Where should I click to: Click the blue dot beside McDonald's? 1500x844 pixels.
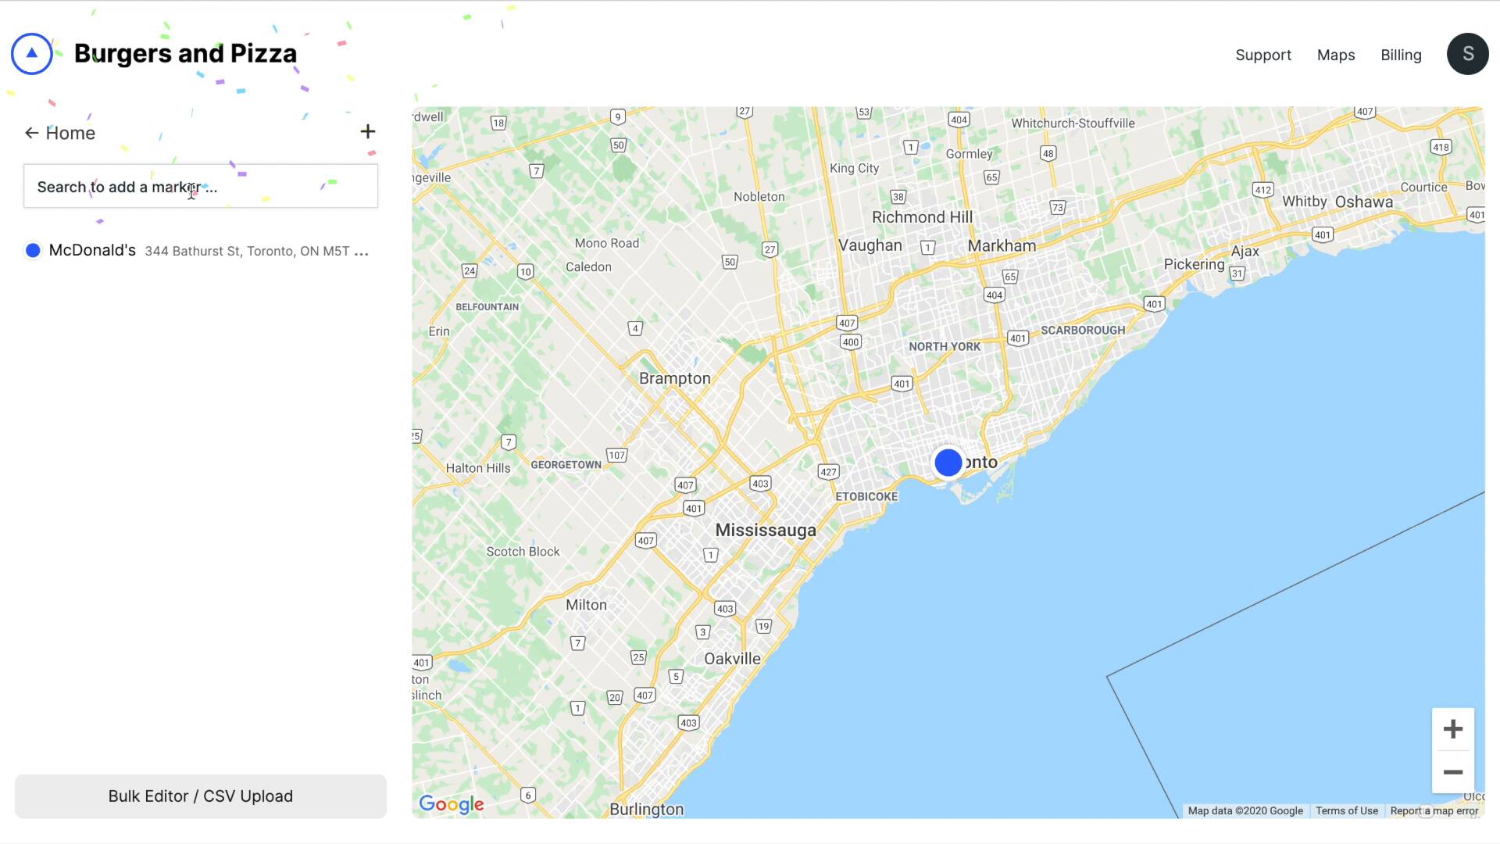click(x=33, y=250)
